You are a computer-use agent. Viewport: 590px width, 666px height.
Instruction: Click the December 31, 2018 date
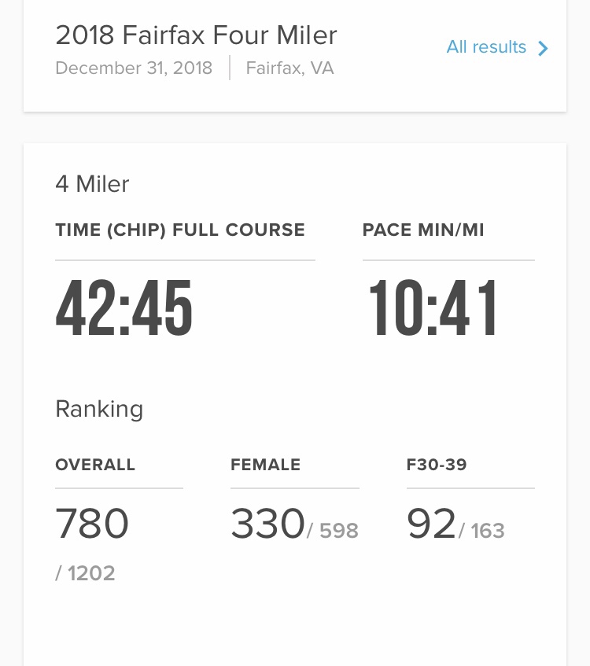pos(134,68)
